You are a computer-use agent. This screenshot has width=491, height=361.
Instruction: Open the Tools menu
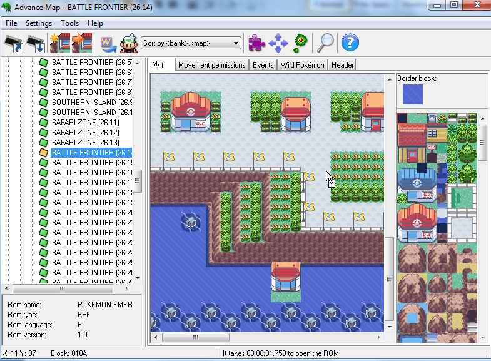[x=70, y=23]
